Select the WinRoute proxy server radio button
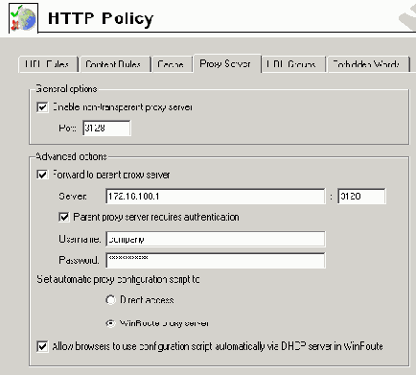The image size is (416, 375). click(x=110, y=323)
